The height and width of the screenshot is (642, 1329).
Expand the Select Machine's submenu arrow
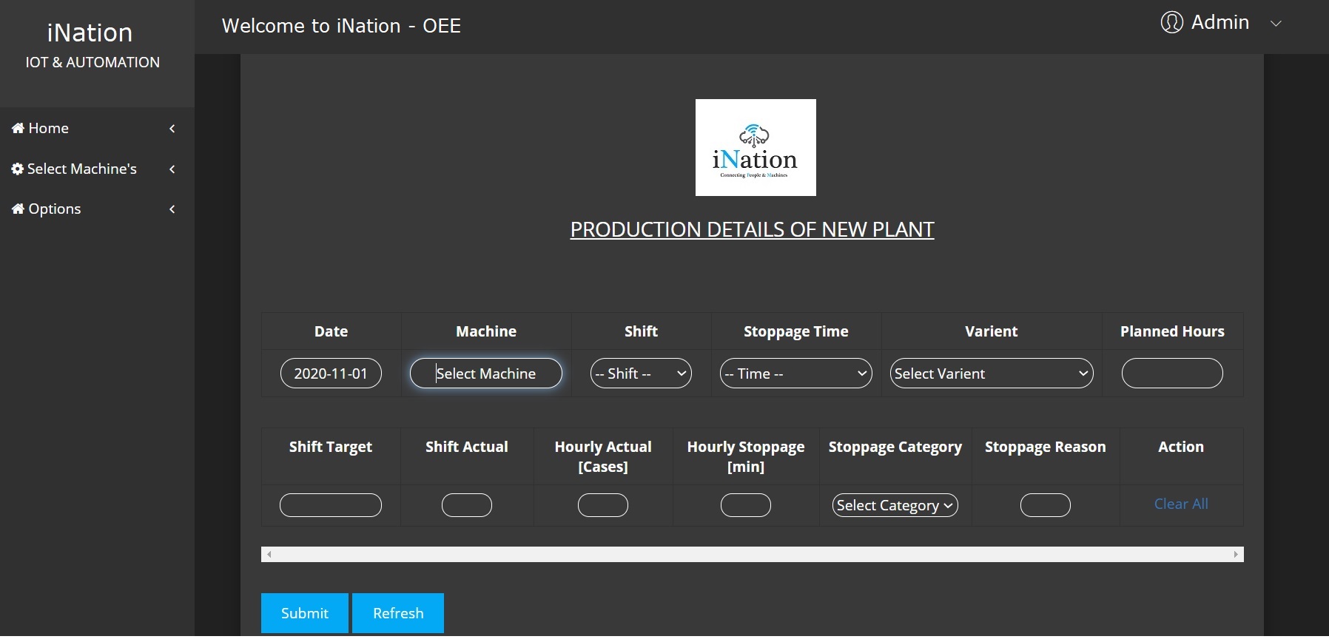[x=172, y=169]
